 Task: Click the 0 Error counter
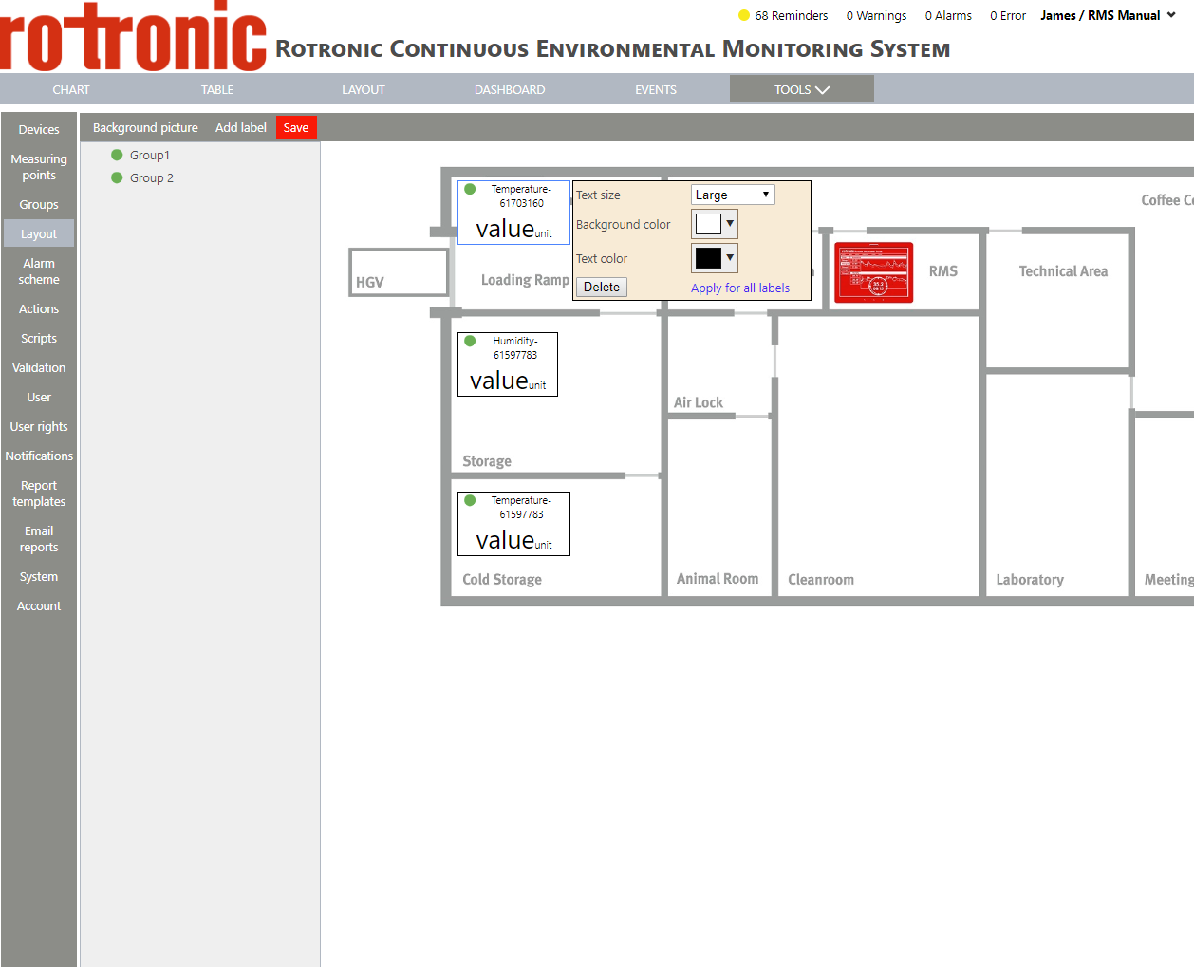tap(1008, 15)
